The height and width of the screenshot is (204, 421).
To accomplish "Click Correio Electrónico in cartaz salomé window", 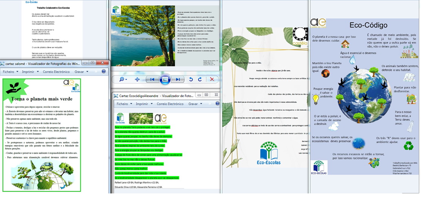I will point(56,71).
